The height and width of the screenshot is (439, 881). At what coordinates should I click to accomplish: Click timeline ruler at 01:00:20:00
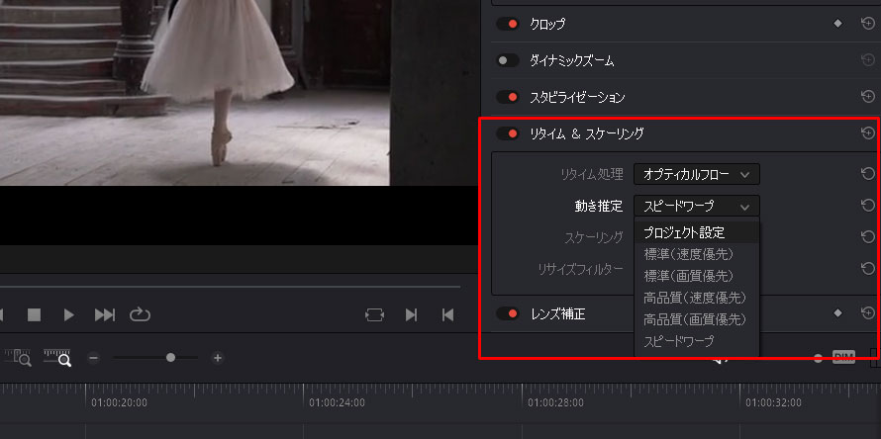click(x=119, y=402)
